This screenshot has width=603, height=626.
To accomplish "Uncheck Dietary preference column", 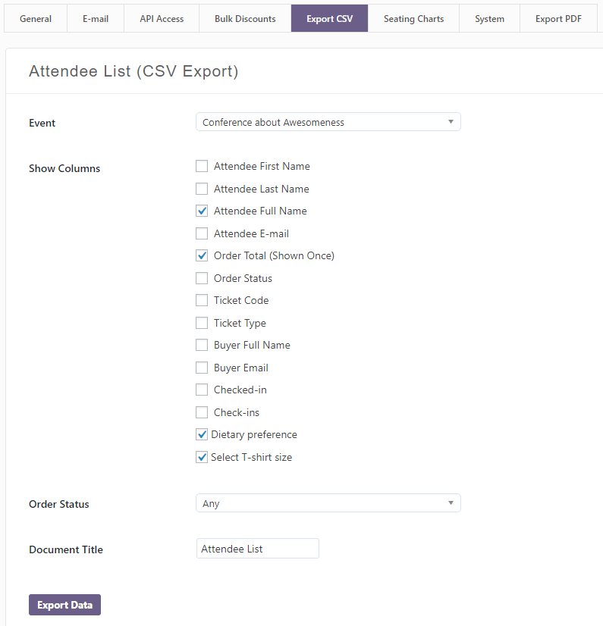I will [202, 434].
